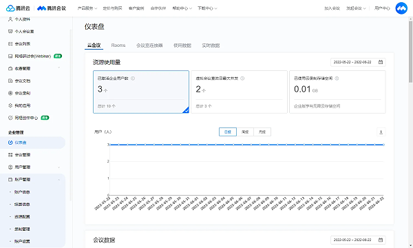Select the 已激活企业用户数 card

141,92
